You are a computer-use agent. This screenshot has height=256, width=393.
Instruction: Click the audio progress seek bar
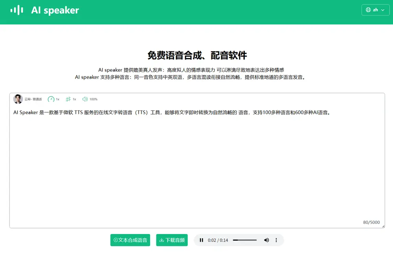click(245, 240)
